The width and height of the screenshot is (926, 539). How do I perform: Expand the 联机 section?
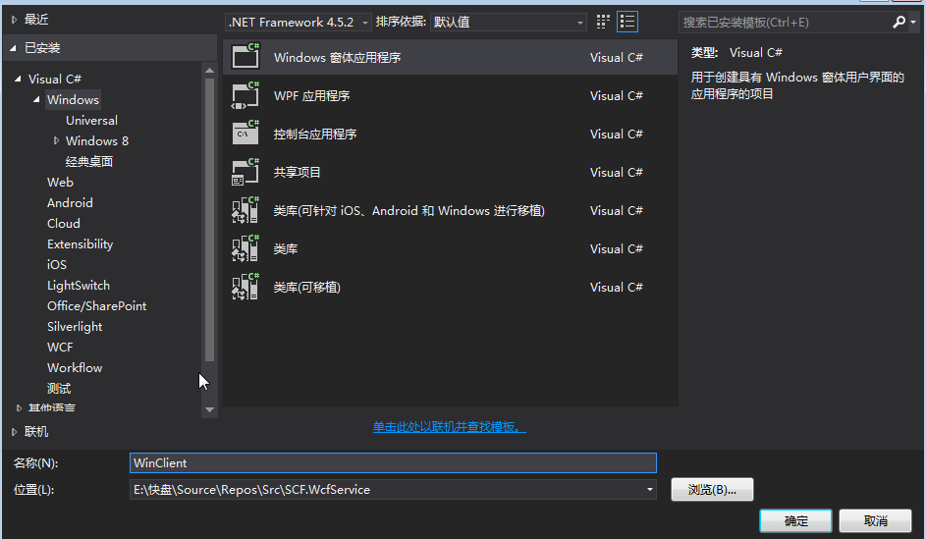pyautogui.click(x=14, y=432)
